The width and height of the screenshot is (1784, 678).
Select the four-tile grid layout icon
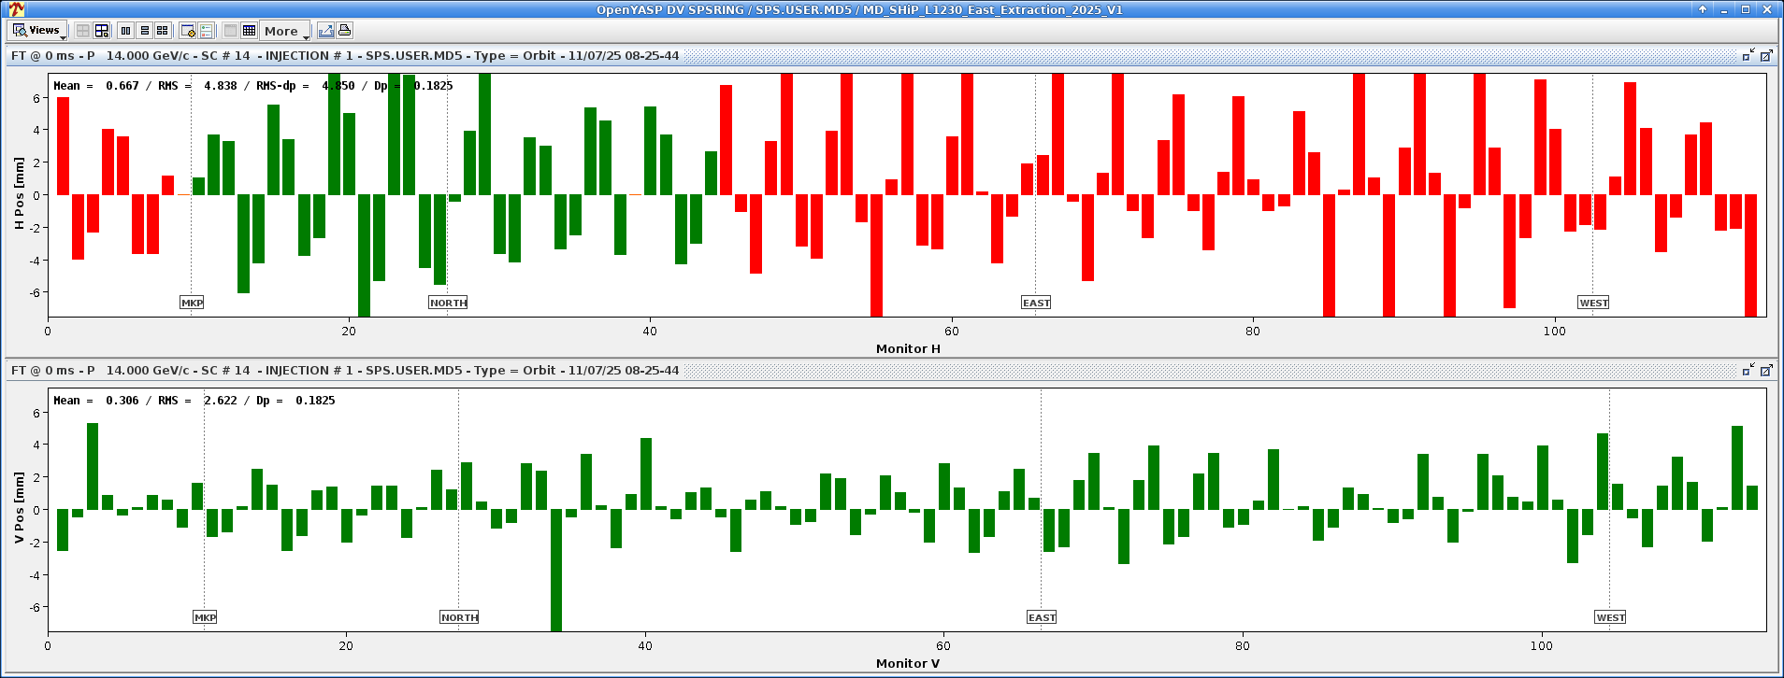click(x=163, y=31)
